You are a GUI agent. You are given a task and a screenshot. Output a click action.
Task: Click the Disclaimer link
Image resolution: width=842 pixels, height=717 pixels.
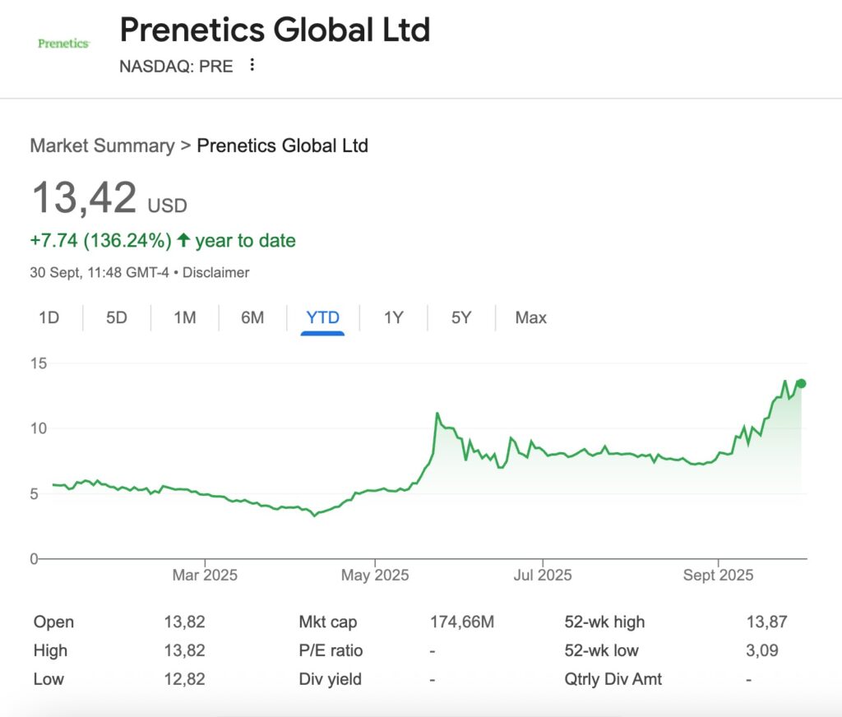coord(215,272)
